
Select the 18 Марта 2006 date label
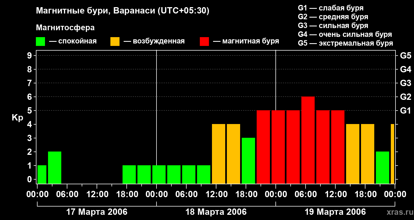click(x=216, y=212)
